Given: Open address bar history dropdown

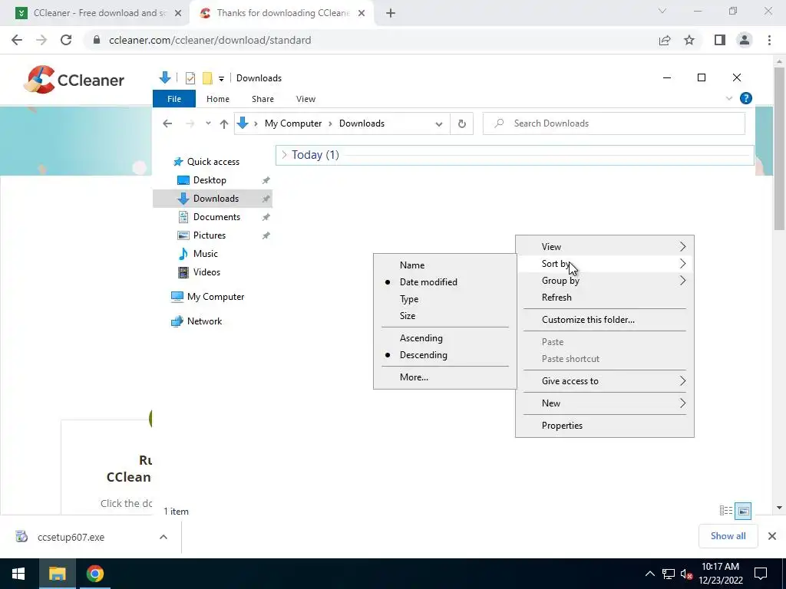Looking at the screenshot, I should 438,123.
